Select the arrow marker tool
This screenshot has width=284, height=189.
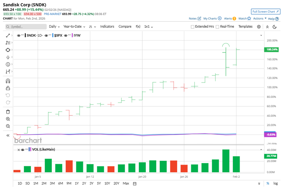(x=8, y=57)
